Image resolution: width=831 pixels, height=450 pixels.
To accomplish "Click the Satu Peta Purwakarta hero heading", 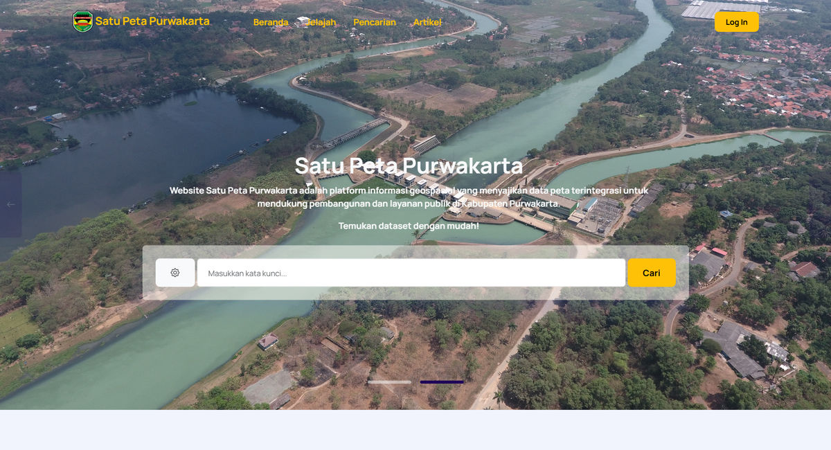I will 409,166.
